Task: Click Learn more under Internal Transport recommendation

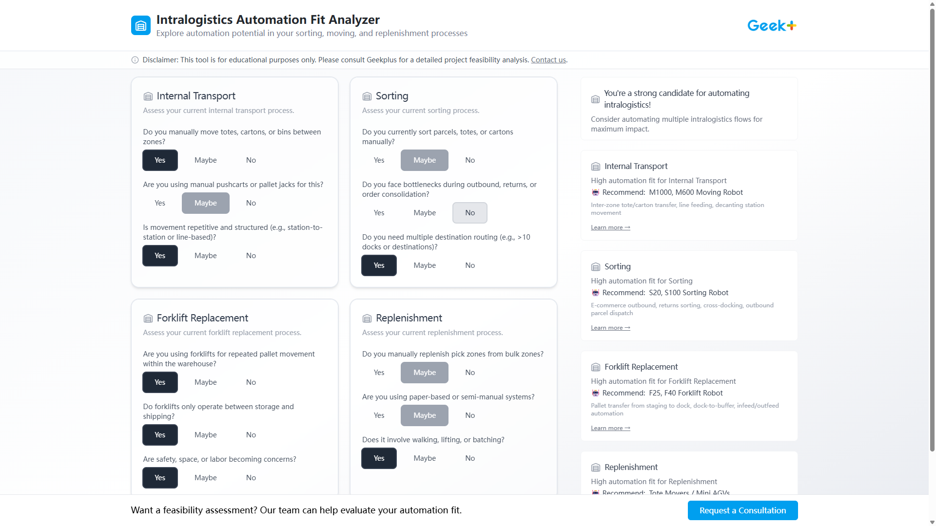Action: click(610, 227)
